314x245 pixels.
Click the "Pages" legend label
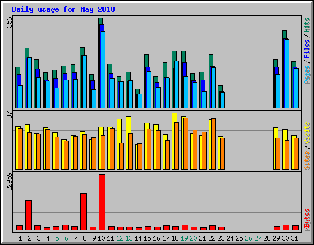pyautogui.click(x=307, y=75)
